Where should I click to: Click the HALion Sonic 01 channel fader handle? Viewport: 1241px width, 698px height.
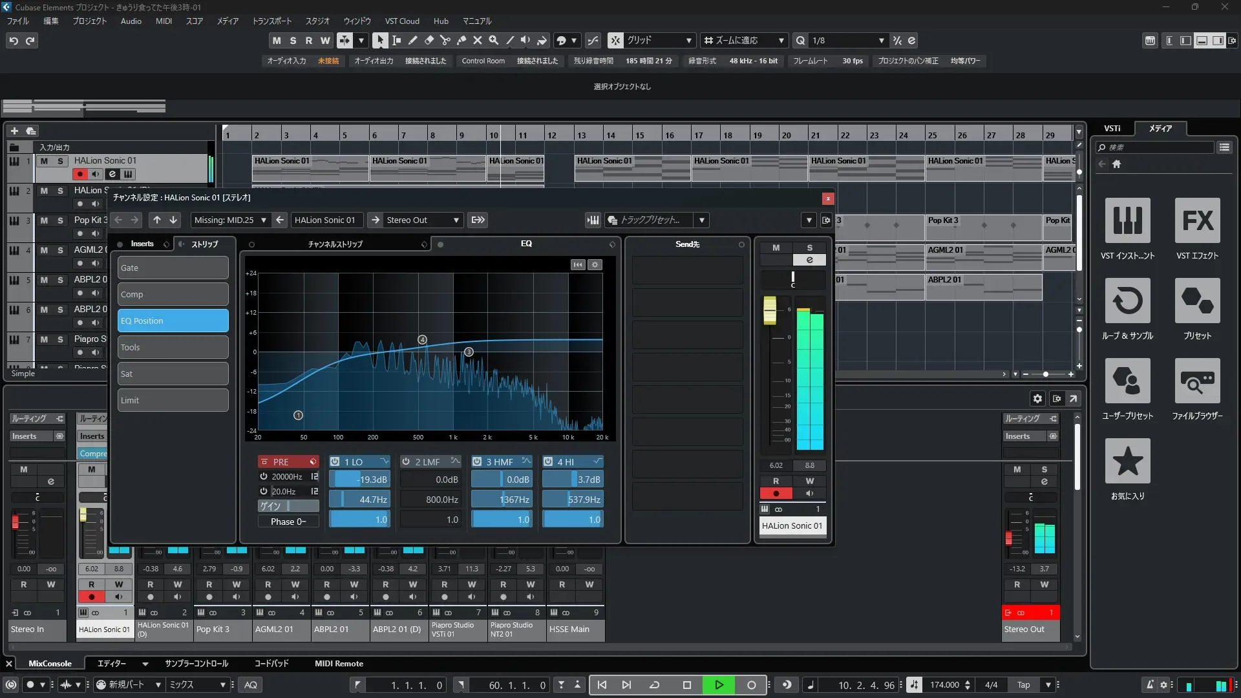(x=770, y=310)
